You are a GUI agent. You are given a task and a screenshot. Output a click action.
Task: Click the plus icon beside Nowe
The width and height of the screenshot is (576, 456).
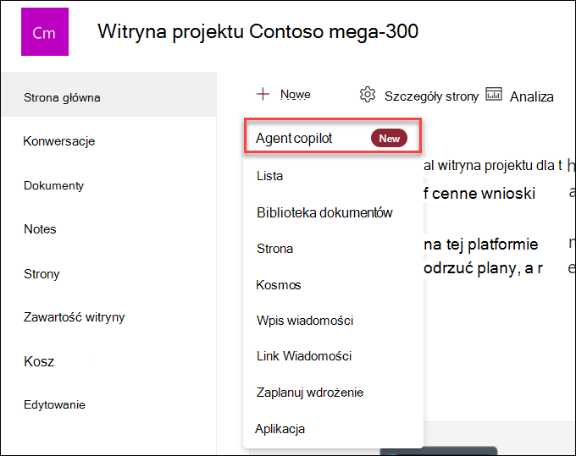(x=263, y=94)
